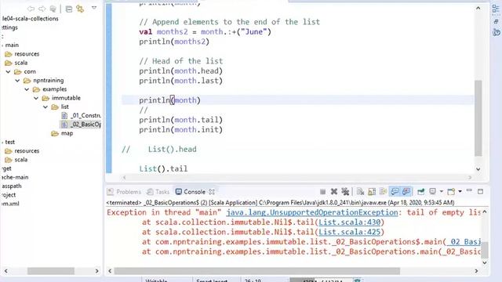This screenshot has width=502, height=282.
Task: Click Open Console icon
Action: tap(451, 191)
